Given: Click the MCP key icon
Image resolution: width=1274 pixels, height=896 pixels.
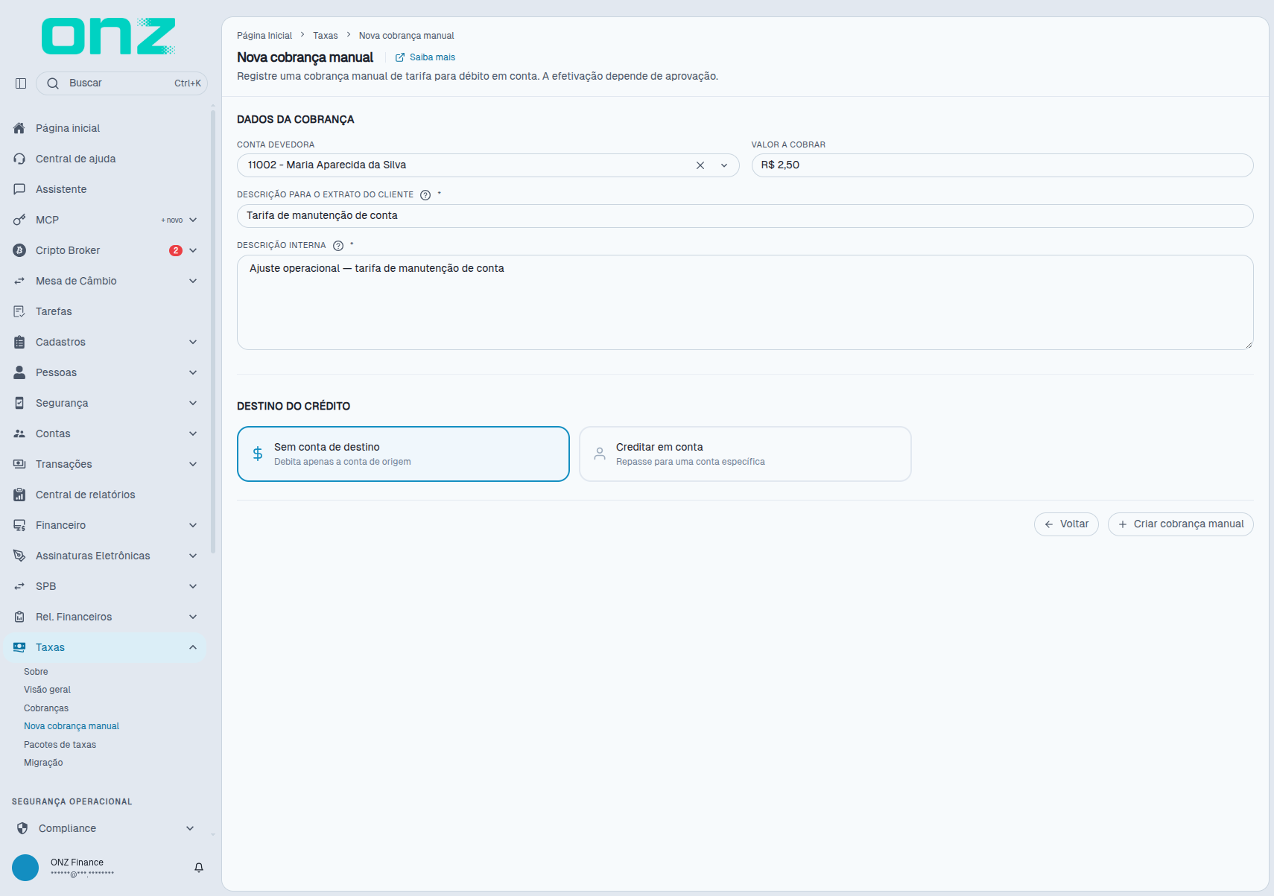Looking at the screenshot, I should click(19, 220).
